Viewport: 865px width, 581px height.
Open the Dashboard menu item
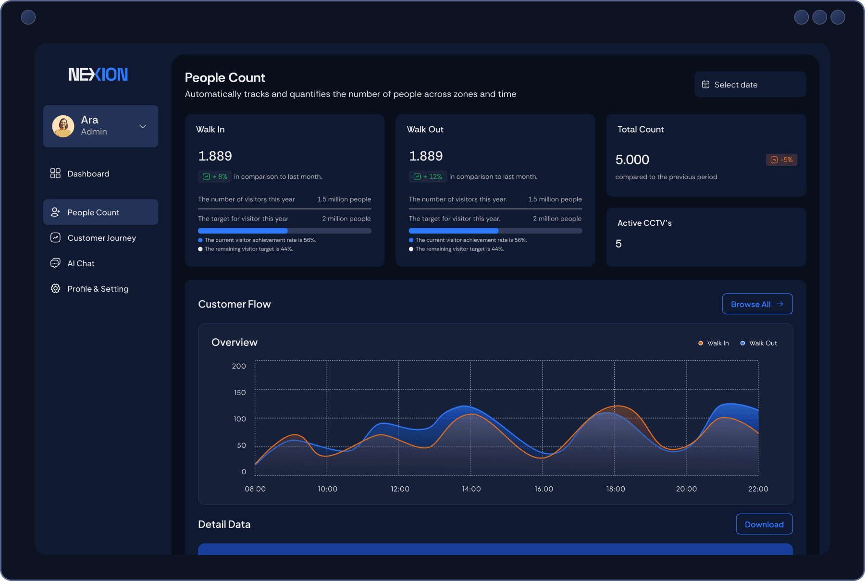[88, 173]
